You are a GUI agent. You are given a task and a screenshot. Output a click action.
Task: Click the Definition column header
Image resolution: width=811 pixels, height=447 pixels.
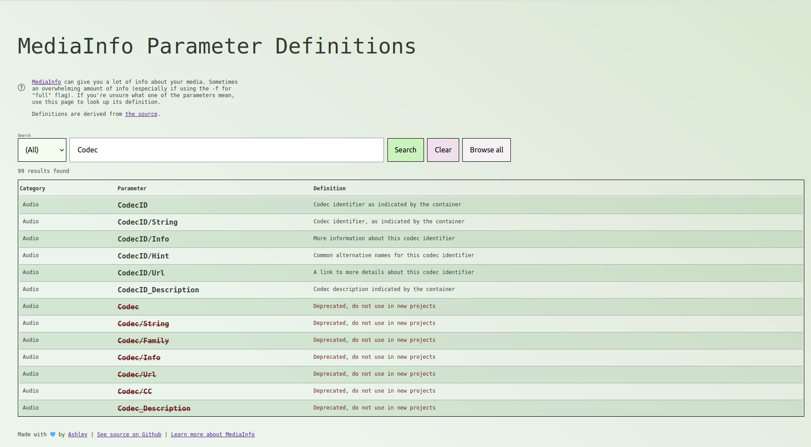[x=330, y=189]
